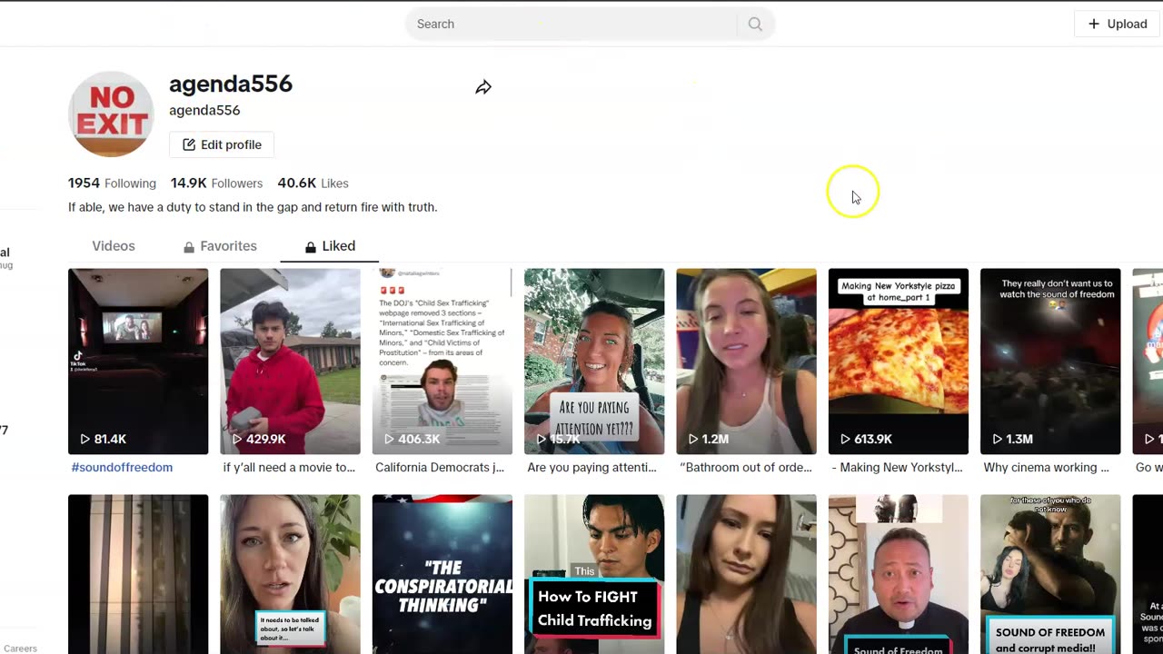Click the agenda556 display name heading
The height and width of the screenshot is (654, 1163).
click(x=231, y=84)
